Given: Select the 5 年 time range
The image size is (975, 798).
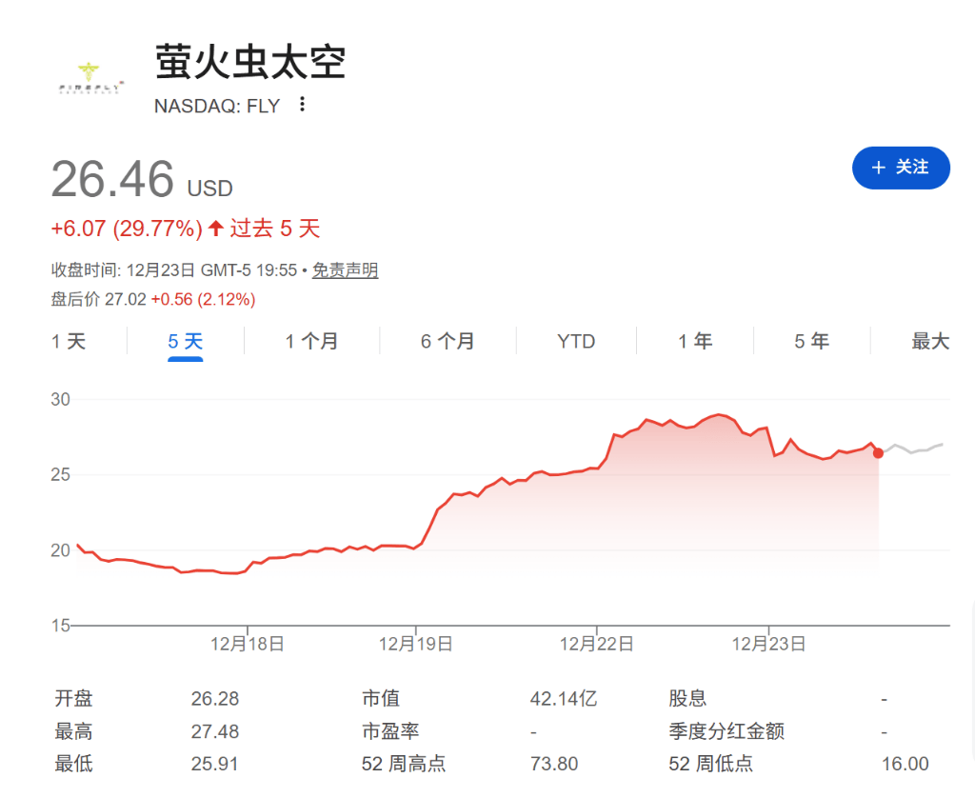Looking at the screenshot, I should [x=811, y=341].
